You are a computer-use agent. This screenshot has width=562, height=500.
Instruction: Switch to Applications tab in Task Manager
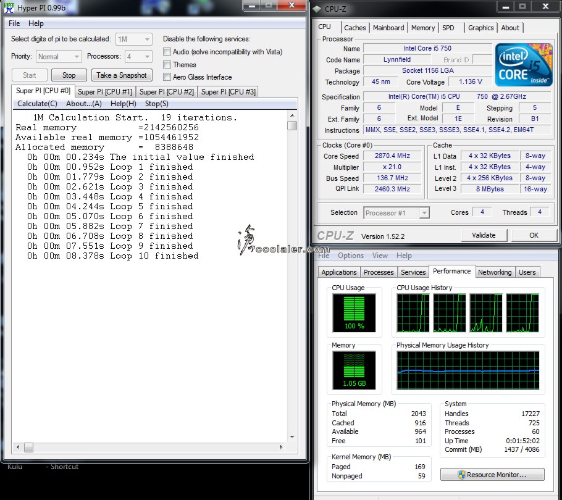click(x=339, y=272)
